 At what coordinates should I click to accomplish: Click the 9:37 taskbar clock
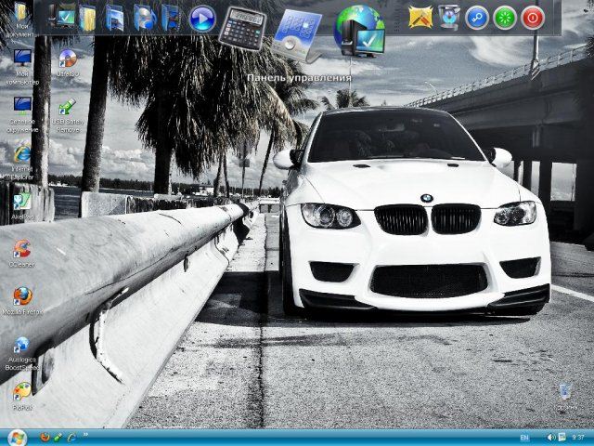click(x=578, y=438)
